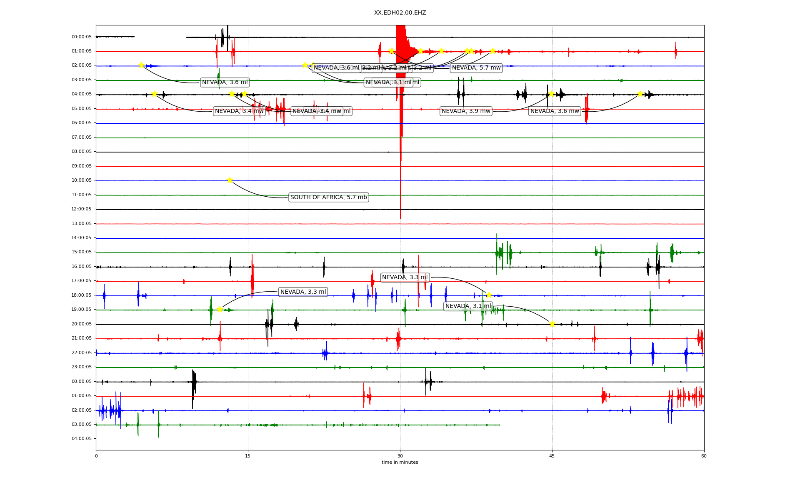Click the plot title XX.EDH02.00.EHZ
Screen dimensions: 800x500
click(400, 13)
